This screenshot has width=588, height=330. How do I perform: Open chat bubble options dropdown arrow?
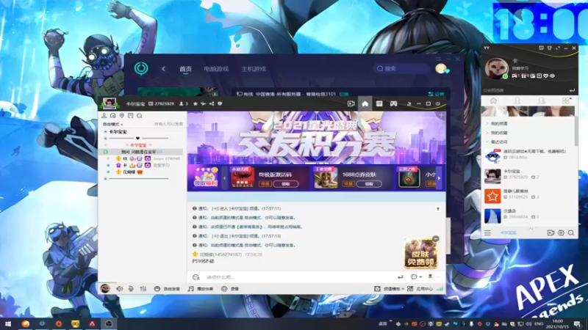click(x=420, y=277)
